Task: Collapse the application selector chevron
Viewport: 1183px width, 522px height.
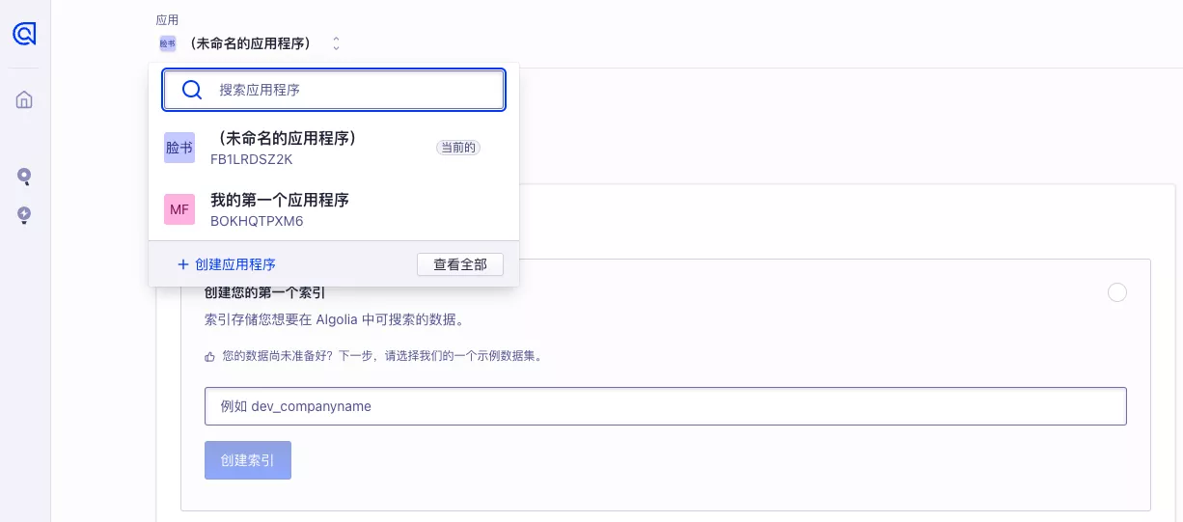Action: click(x=336, y=43)
